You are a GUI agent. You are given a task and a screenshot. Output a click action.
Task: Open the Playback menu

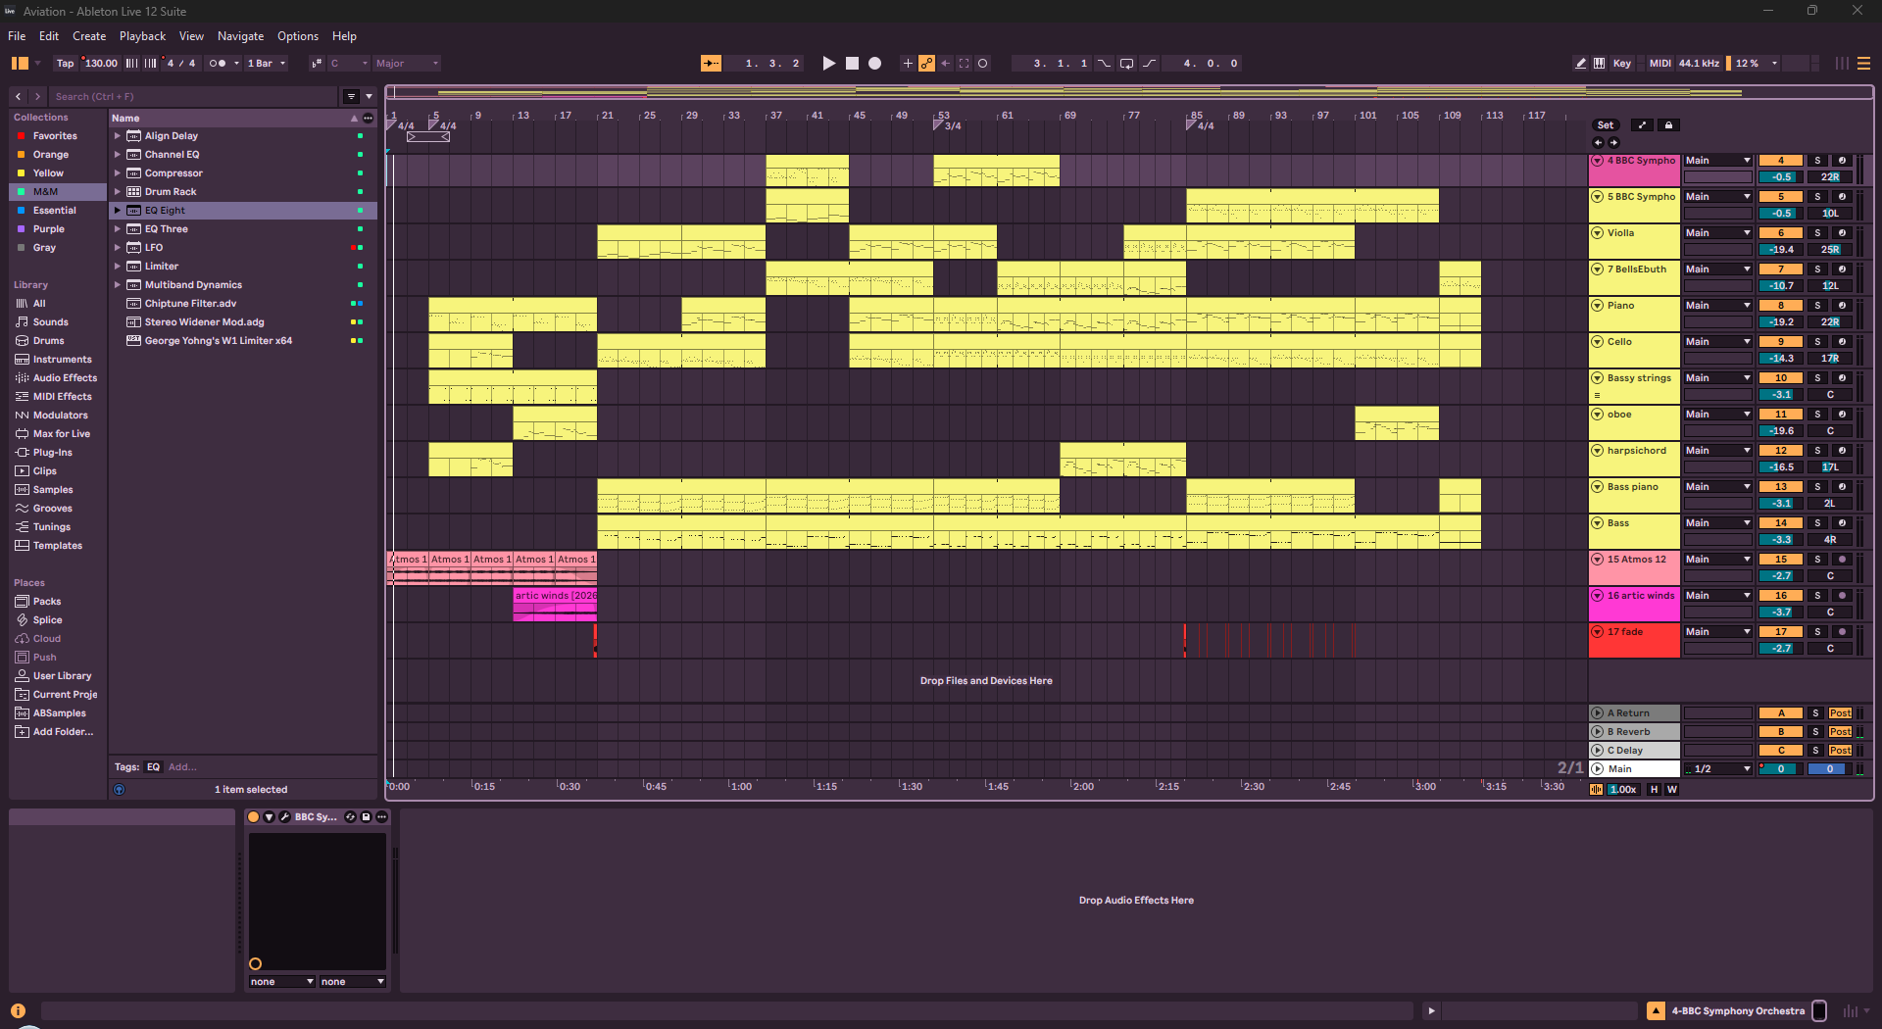click(x=142, y=36)
